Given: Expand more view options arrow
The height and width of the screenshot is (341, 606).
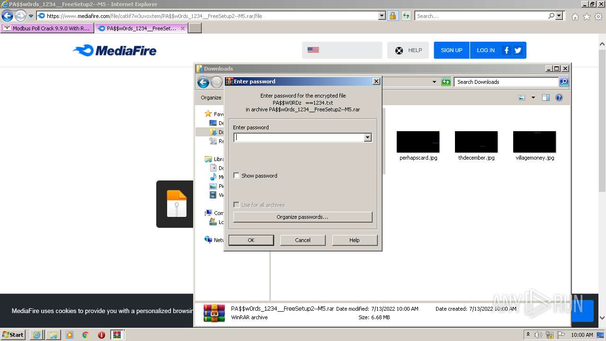Looking at the screenshot, I should 533,98.
